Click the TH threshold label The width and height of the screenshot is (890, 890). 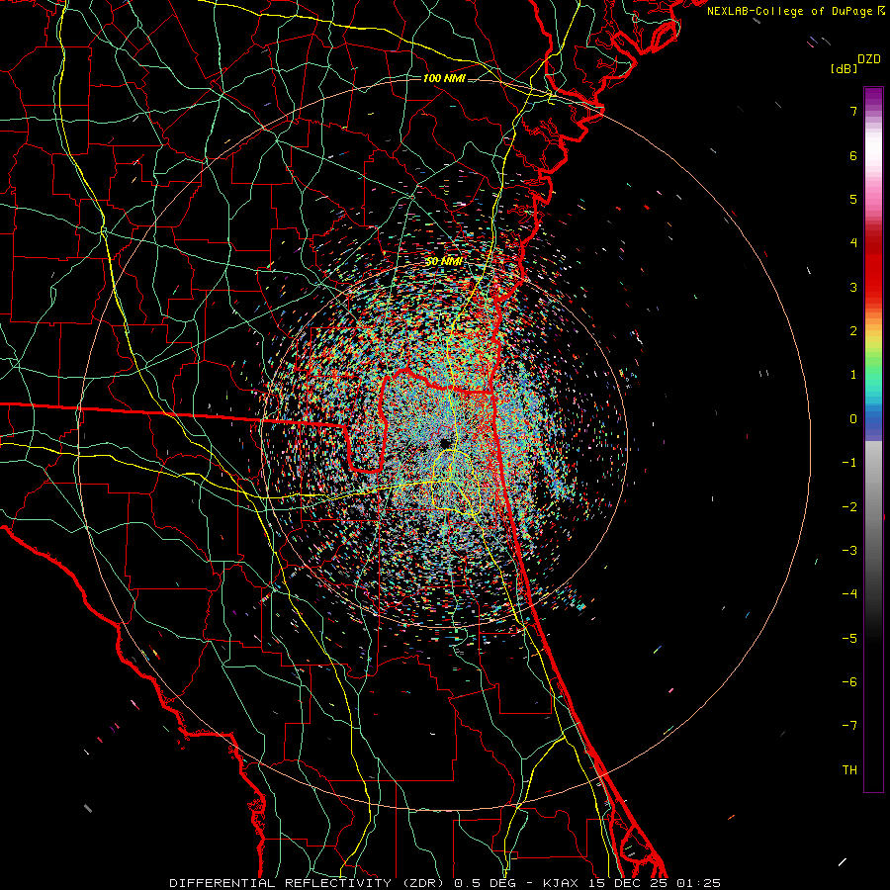click(x=849, y=770)
